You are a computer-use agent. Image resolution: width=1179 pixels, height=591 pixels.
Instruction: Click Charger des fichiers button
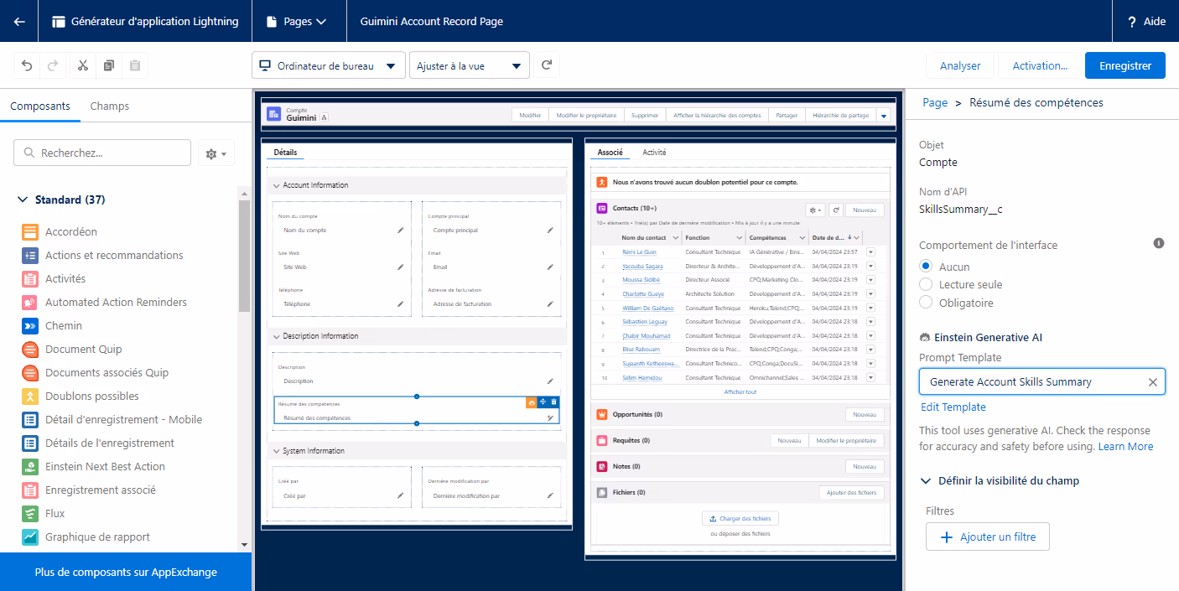(x=740, y=518)
